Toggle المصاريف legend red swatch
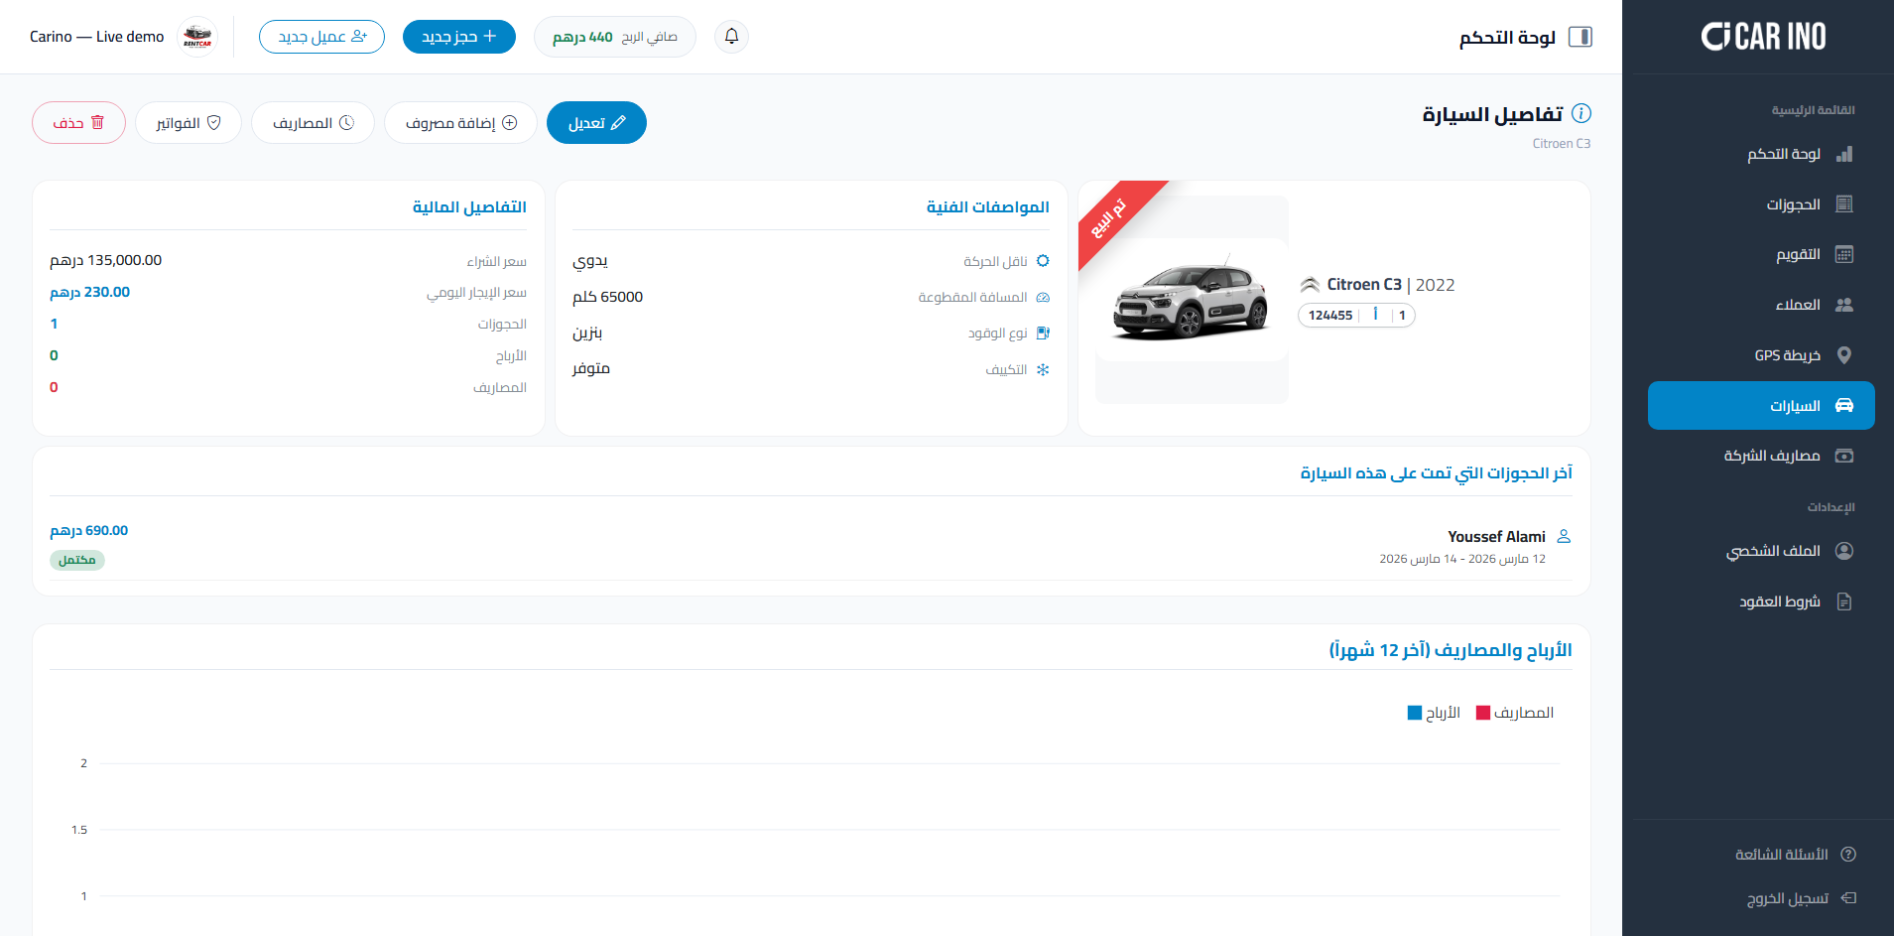The width and height of the screenshot is (1894, 936). 1483,713
